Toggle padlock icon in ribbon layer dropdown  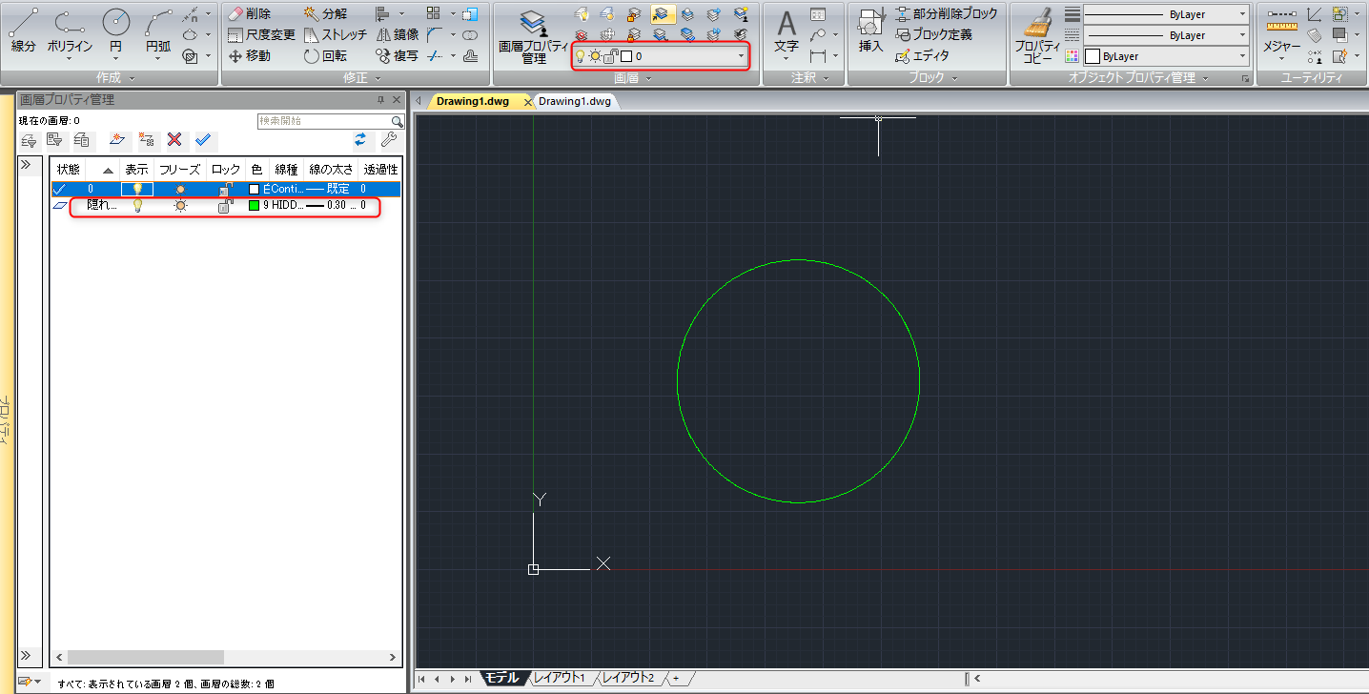click(610, 56)
